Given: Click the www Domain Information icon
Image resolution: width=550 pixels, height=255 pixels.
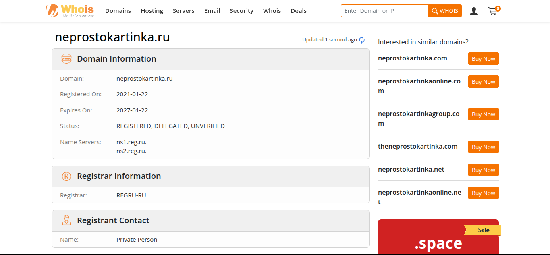Looking at the screenshot, I should [66, 59].
